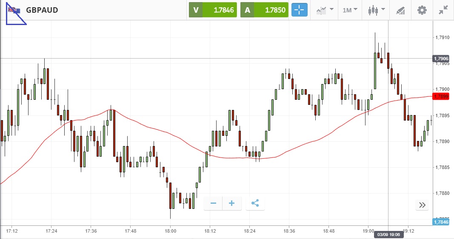This screenshot has height=239, width=454.
Task: Click the 03/09 19:06 time marker
Action: 388,234
